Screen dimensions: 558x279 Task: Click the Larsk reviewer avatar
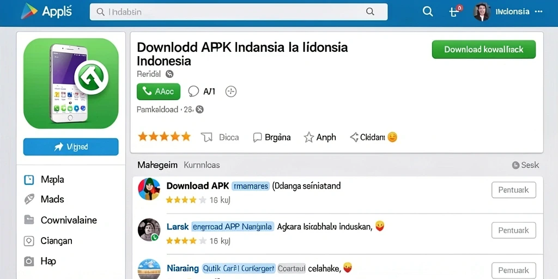coord(149,230)
